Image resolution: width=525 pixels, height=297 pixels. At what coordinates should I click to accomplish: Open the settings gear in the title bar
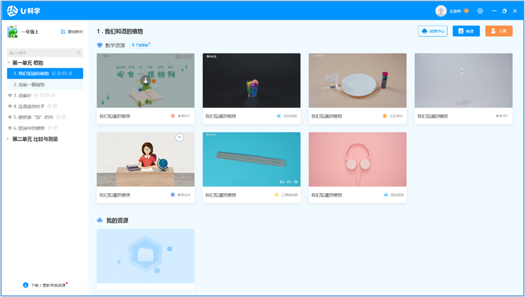pyautogui.click(x=480, y=11)
